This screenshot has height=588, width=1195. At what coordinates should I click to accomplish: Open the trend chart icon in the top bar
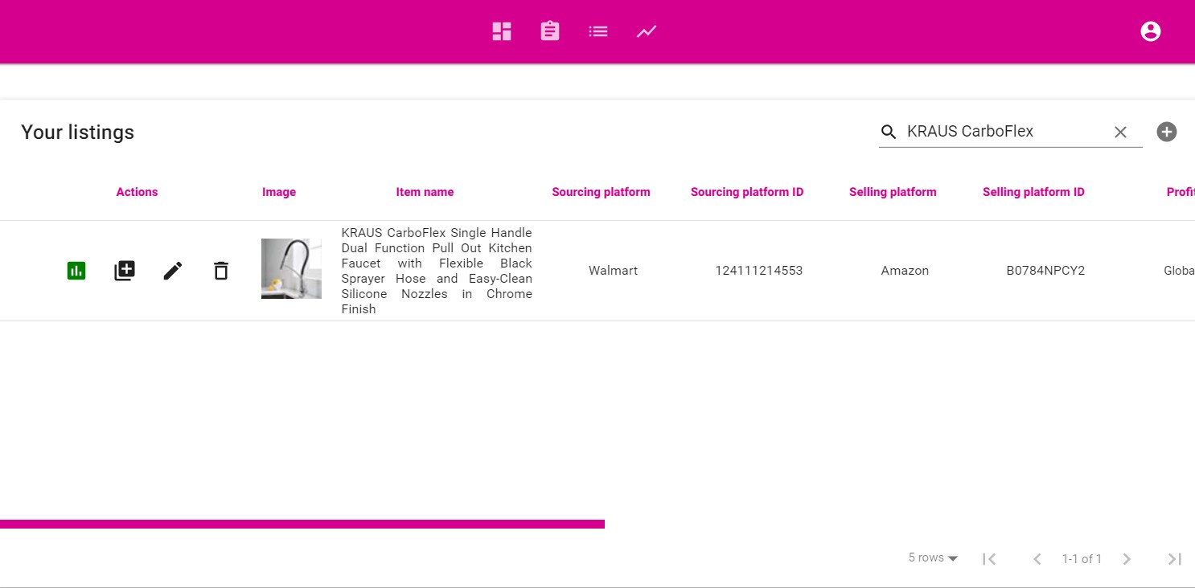[647, 31]
